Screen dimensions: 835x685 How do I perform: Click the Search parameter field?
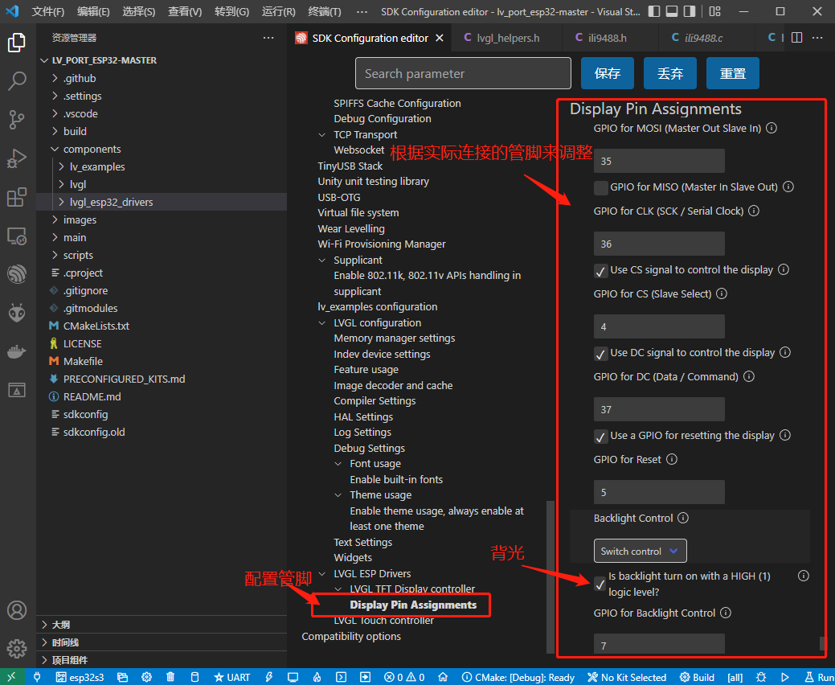(463, 73)
